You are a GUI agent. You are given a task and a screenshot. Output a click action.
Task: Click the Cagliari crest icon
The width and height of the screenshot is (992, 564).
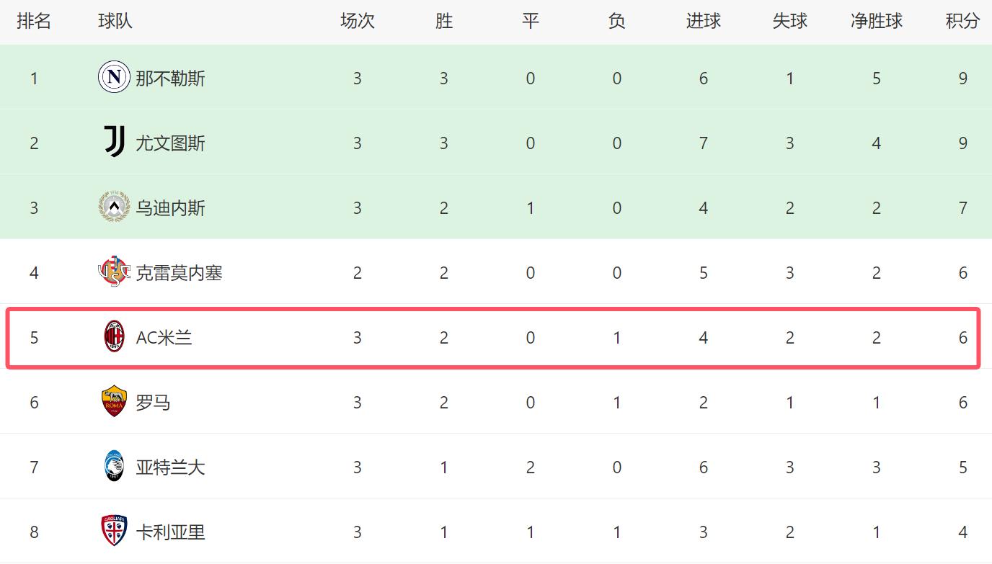click(x=114, y=532)
